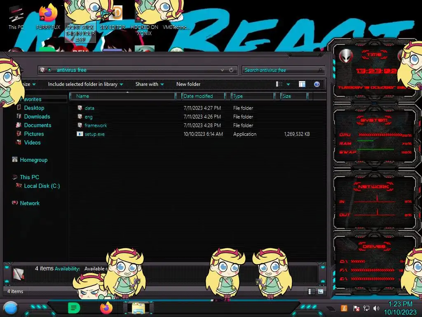Click the C:\ drive usage bar
422x317 pixels.
point(358,261)
